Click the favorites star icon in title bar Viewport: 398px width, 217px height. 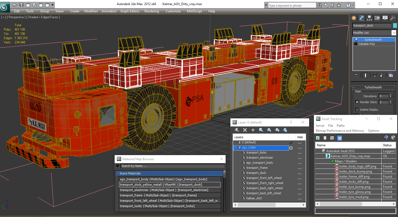click(x=339, y=5)
